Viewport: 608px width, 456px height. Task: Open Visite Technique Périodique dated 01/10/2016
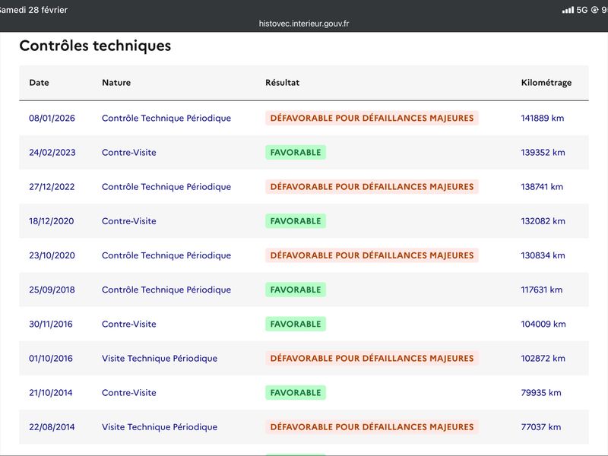pos(160,358)
